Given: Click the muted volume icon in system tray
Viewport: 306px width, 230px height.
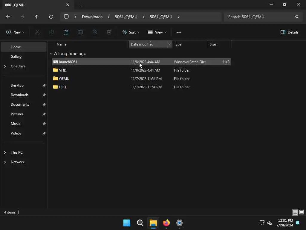Looking at the screenshot, I should (x=270, y=223).
